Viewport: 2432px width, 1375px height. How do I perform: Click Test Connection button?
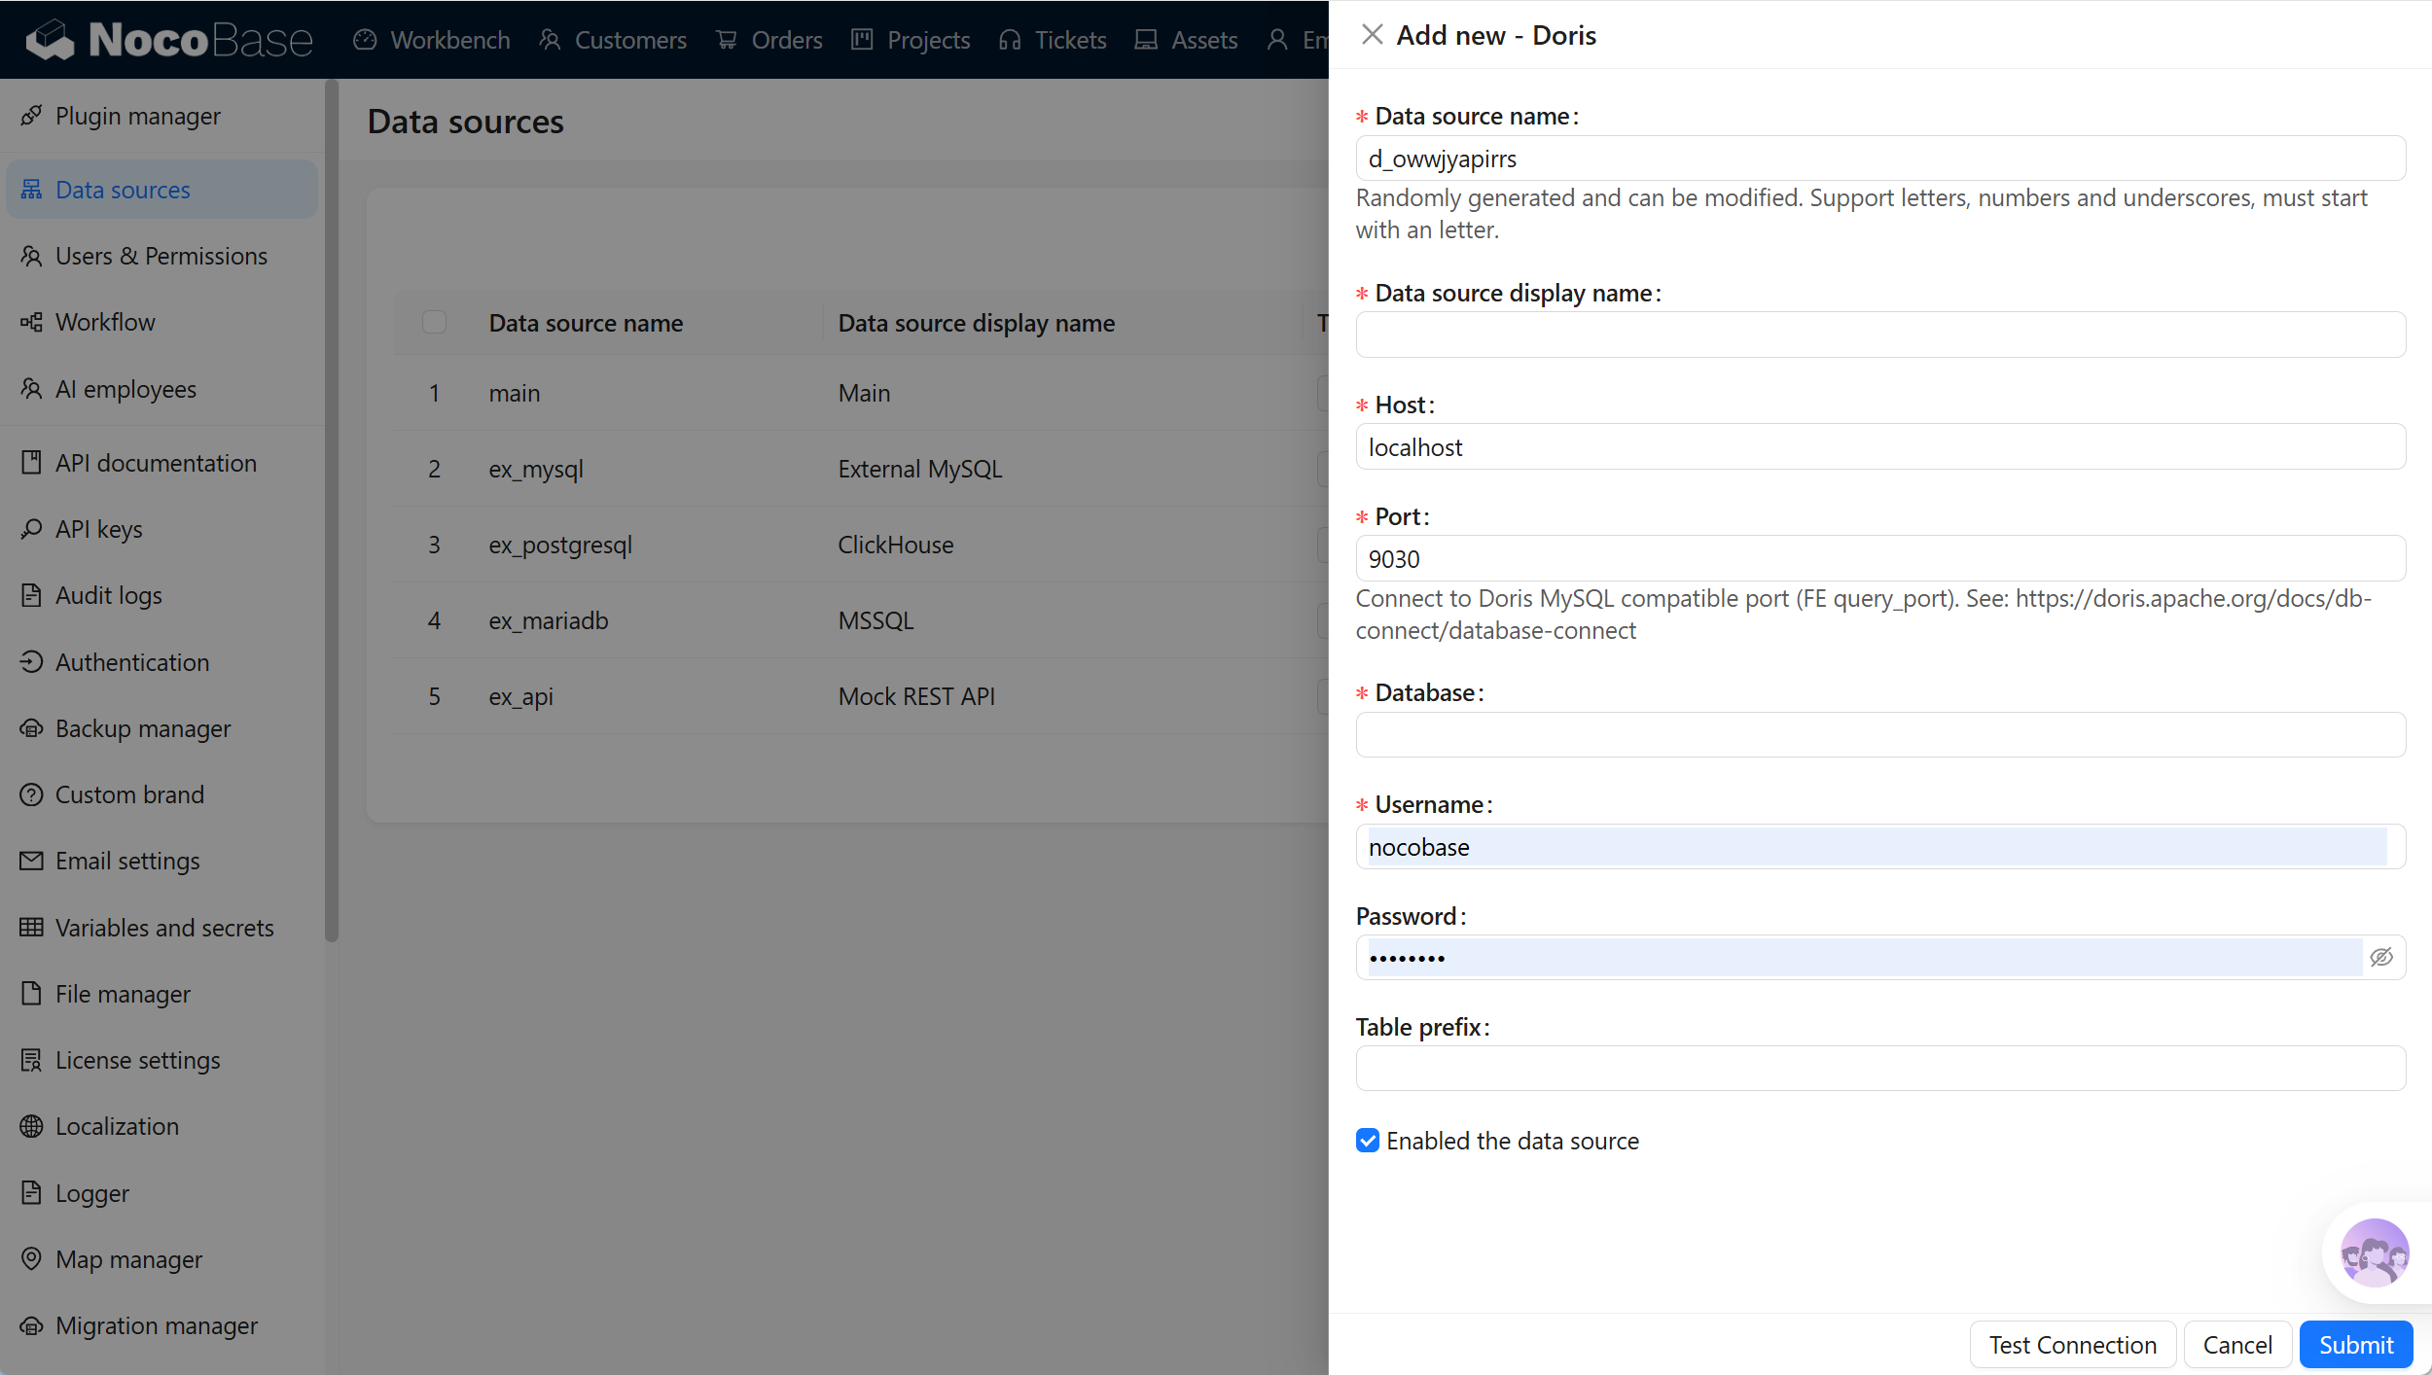2072,1344
